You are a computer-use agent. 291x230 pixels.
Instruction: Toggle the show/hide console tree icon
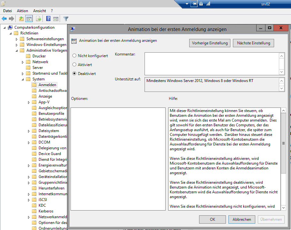click(x=29, y=19)
